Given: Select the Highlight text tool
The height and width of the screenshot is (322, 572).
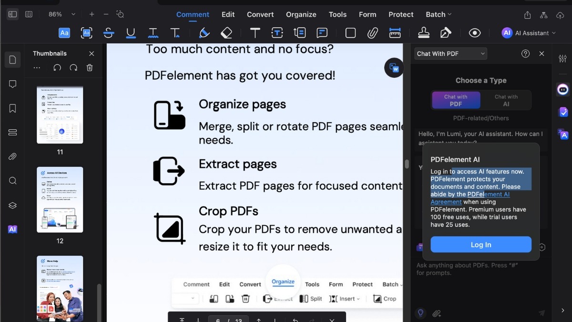Looking at the screenshot, I should point(64,33).
